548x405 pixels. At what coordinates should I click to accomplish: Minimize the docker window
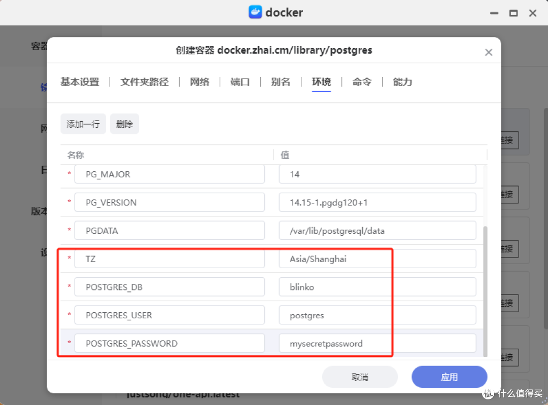(x=494, y=13)
